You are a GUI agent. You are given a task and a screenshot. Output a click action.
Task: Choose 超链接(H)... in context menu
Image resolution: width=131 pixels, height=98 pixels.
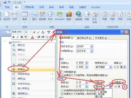point(33,93)
